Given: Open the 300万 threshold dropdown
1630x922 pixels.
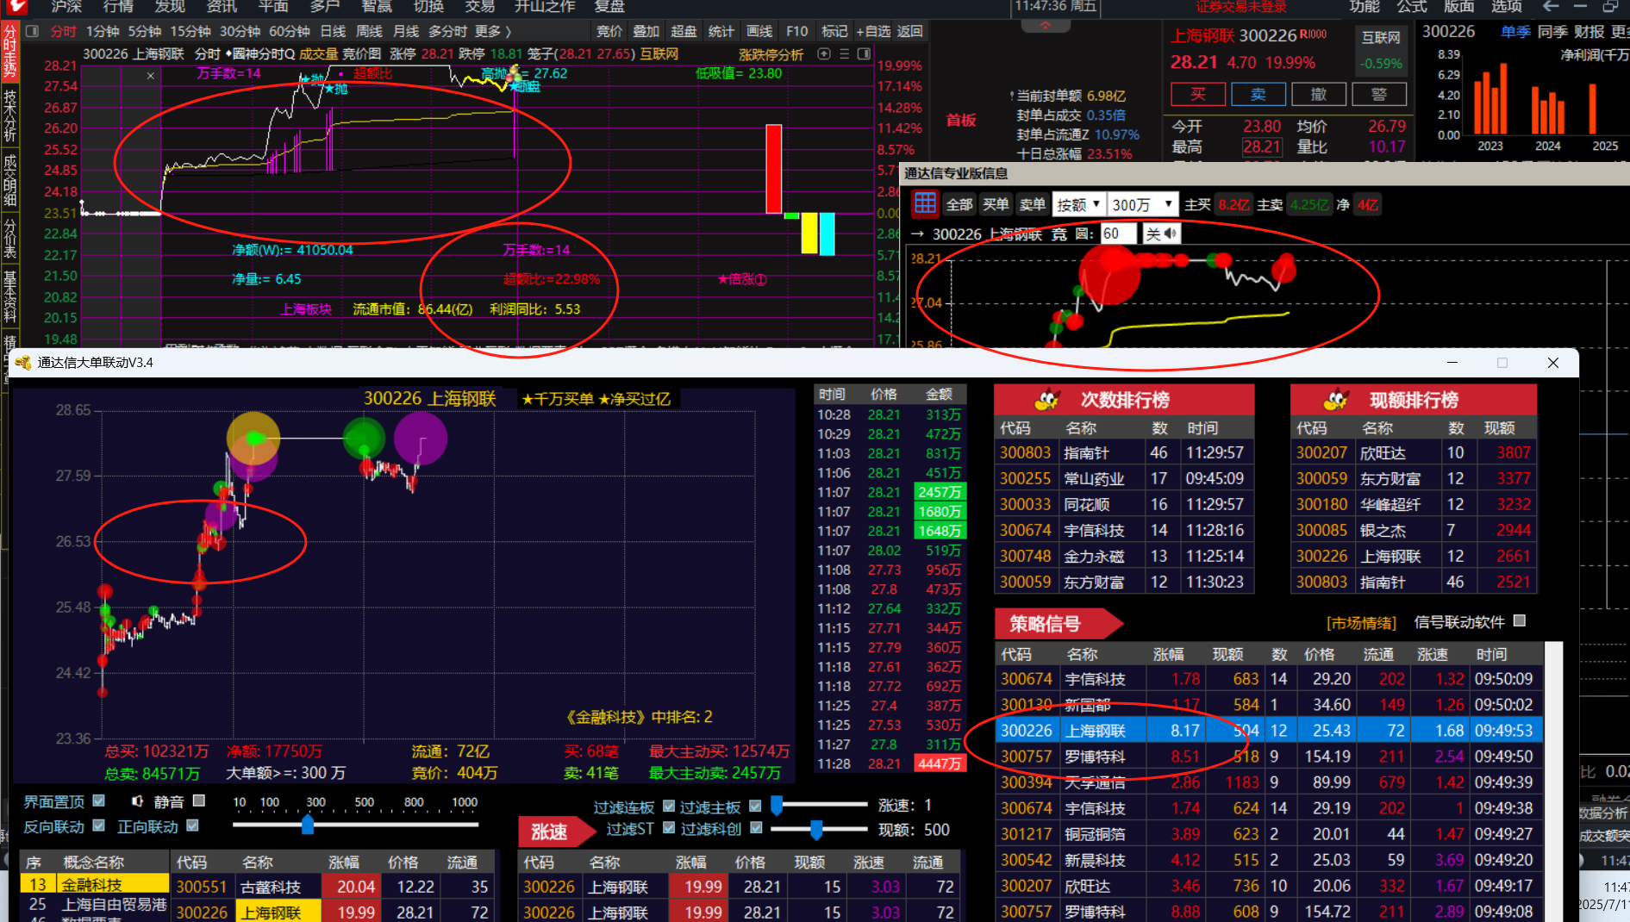Looking at the screenshot, I should 1141,205.
